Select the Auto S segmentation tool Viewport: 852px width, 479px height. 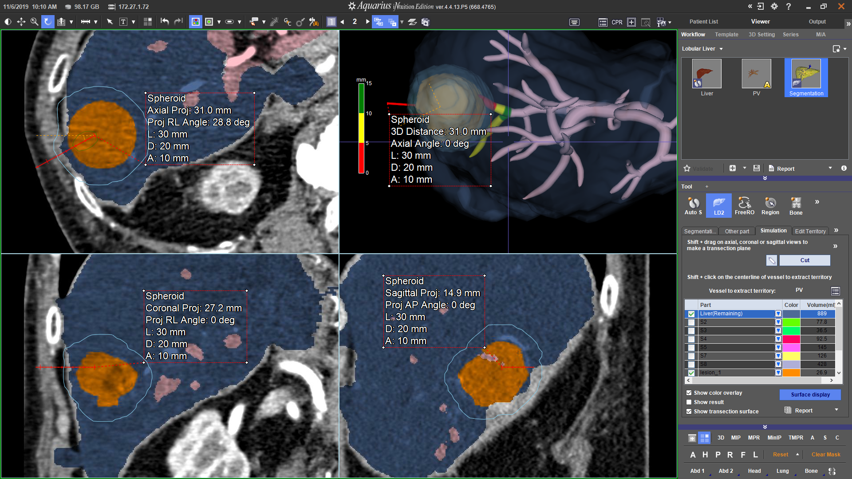point(694,206)
